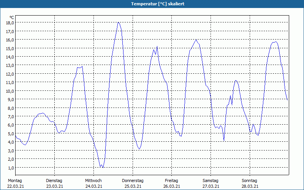
Task: Click the date 24.03.21
Action: 93,186
